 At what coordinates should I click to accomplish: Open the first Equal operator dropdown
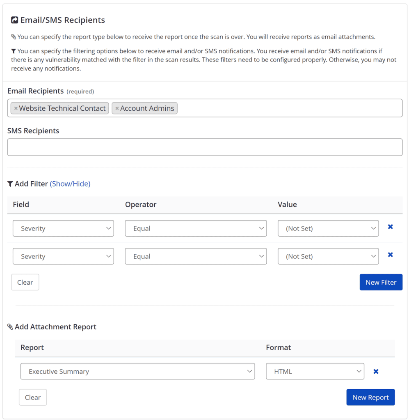click(196, 228)
